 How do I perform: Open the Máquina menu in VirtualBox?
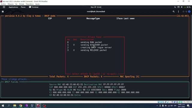coord(10,4)
